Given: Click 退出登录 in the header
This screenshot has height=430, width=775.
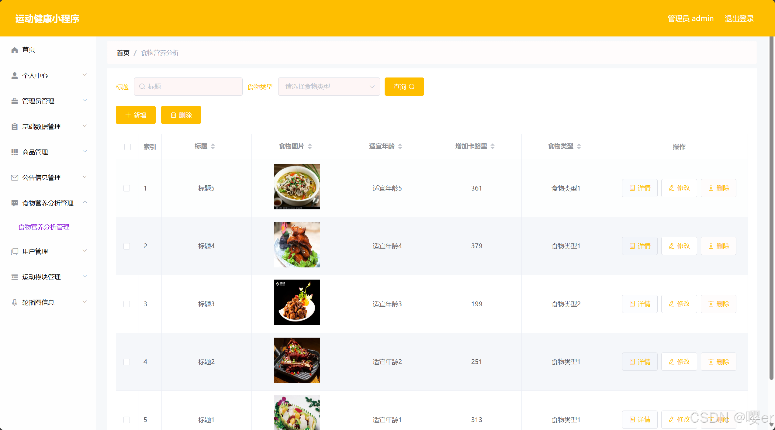Looking at the screenshot, I should (739, 19).
